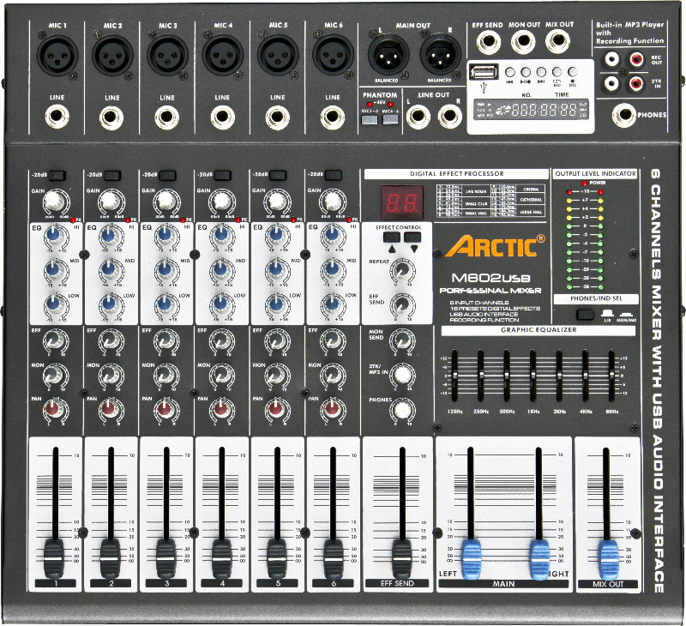Click the effect control up arrow button

click(392, 238)
